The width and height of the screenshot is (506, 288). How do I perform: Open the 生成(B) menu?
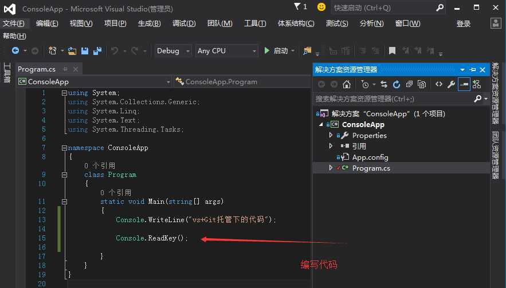click(149, 23)
